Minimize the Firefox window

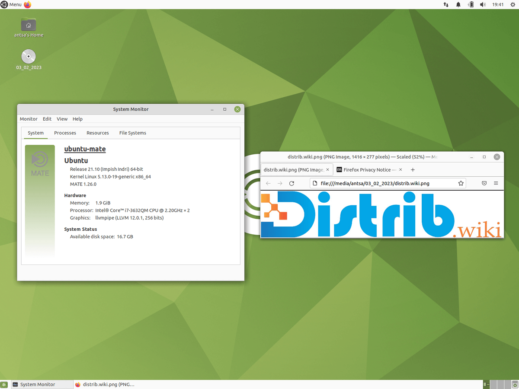click(472, 157)
